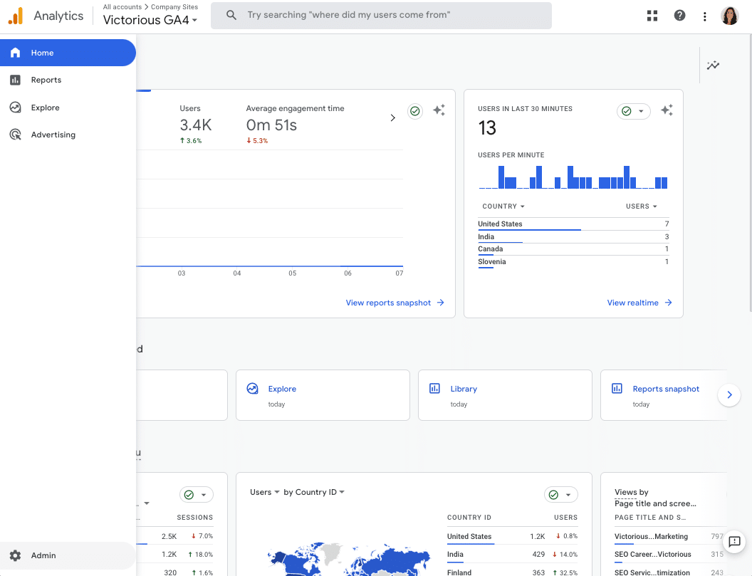Open the Explore section in sidebar
This screenshot has width=752, height=576.
point(68,108)
